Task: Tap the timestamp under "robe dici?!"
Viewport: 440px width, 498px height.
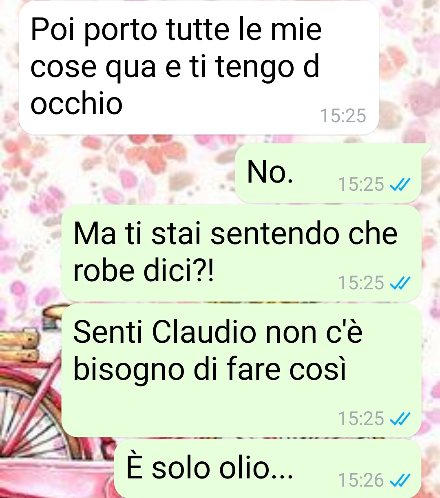Action: [x=361, y=283]
